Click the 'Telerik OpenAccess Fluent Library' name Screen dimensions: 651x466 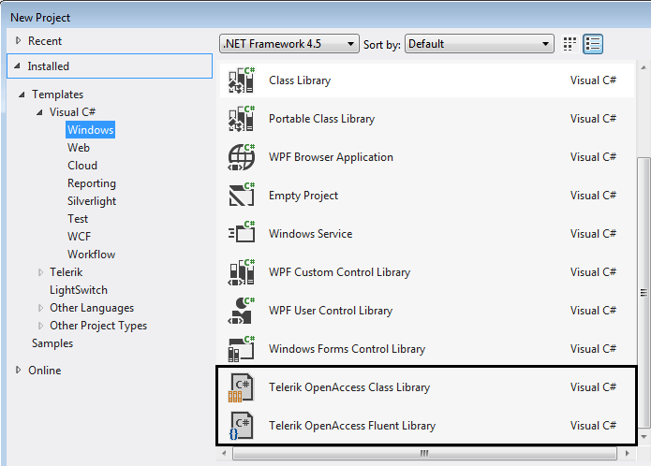(352, 426)
